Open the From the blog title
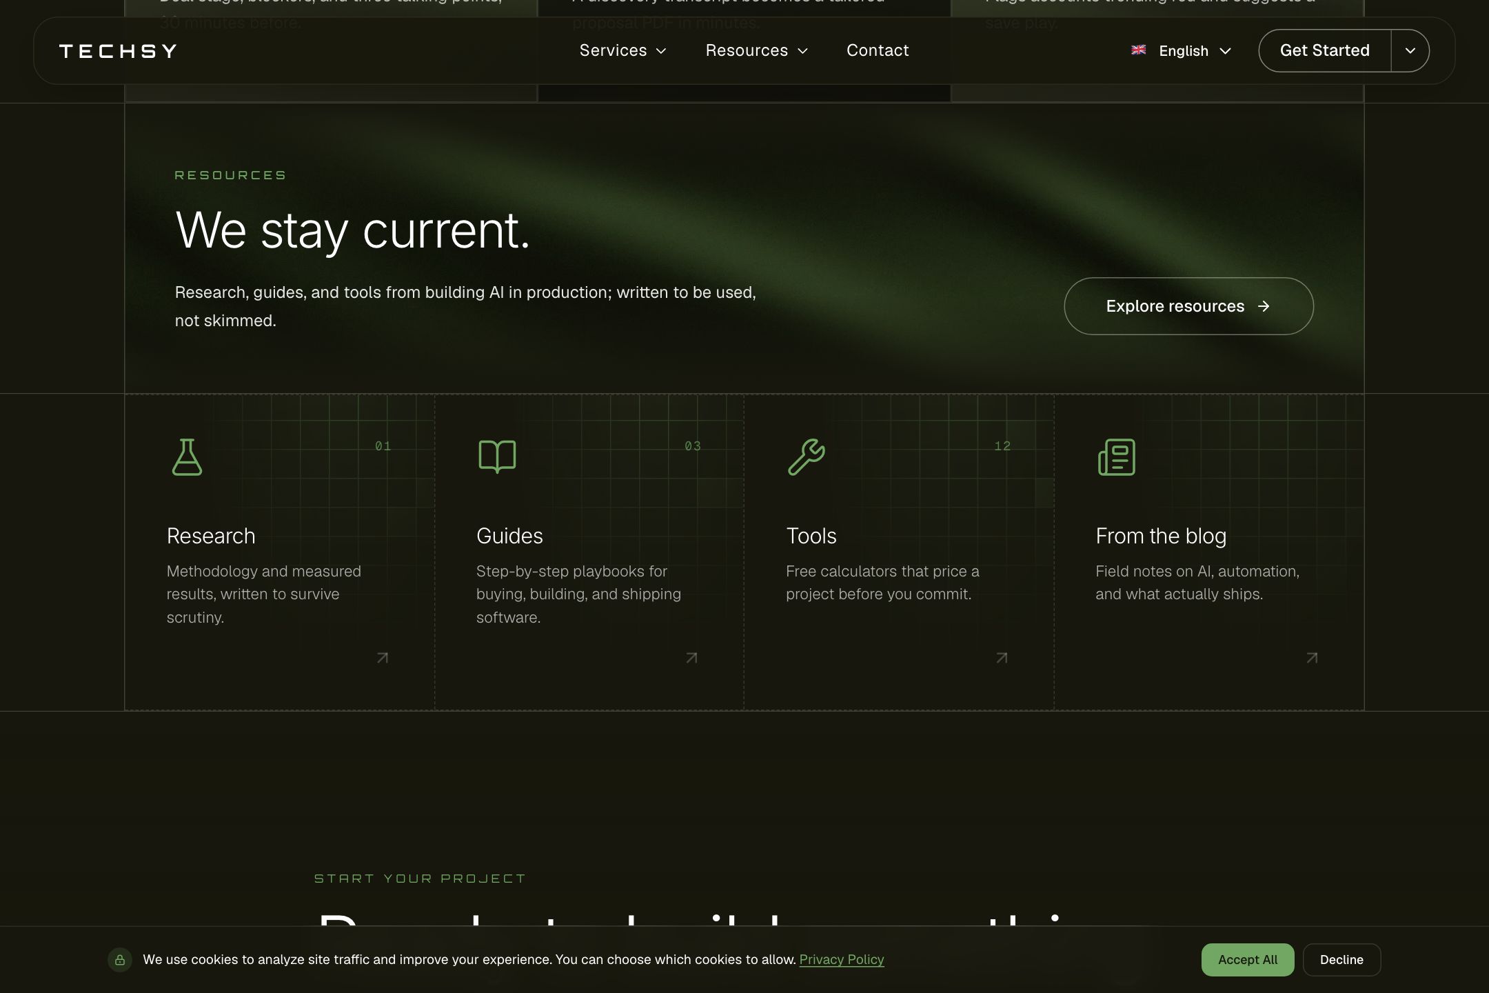Viewport: 1489px width, 993px height. (x=1161, y=536)
